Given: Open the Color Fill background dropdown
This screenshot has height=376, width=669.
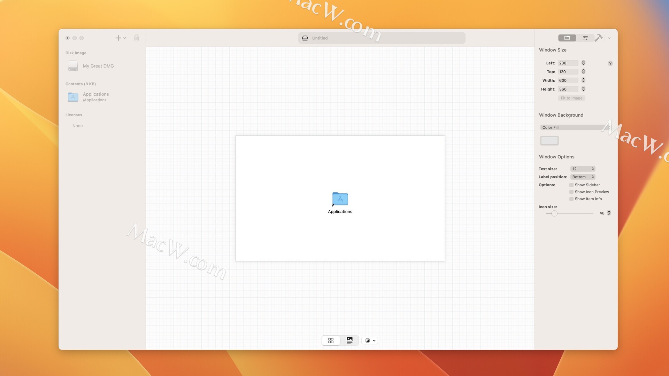Looking at the screenshot, I should click(576, 127).
